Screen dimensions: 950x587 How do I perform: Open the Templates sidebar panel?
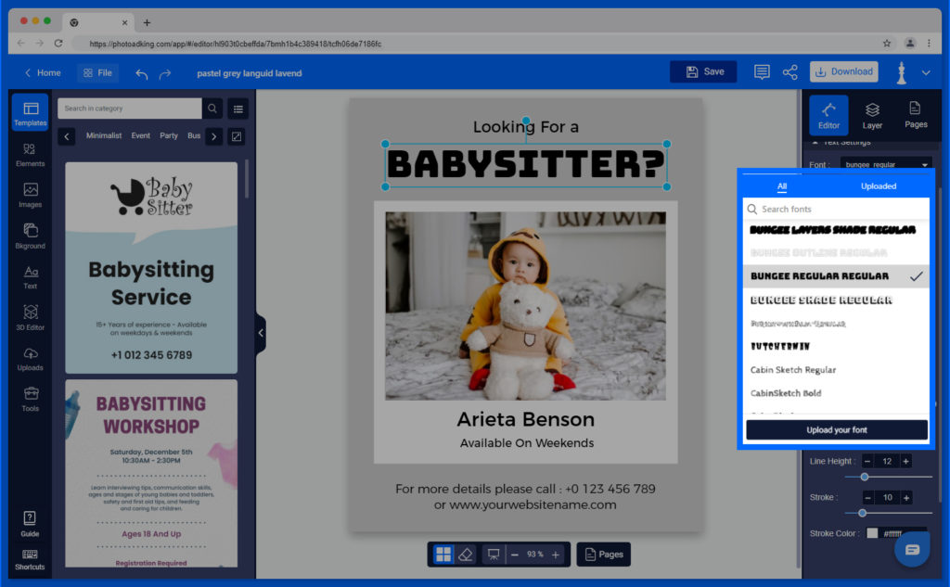point(31,113)
